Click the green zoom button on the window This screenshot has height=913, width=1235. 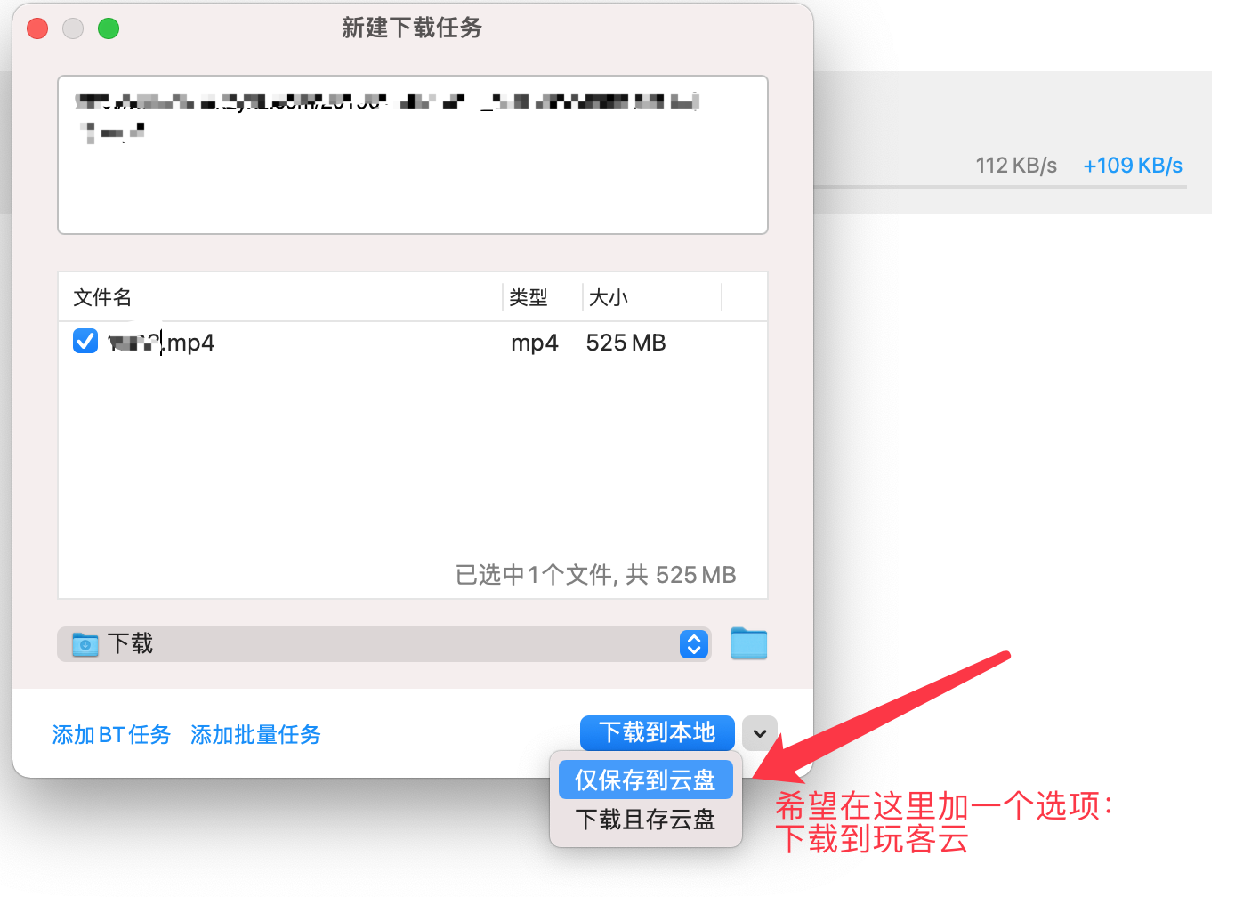point(108,28)
